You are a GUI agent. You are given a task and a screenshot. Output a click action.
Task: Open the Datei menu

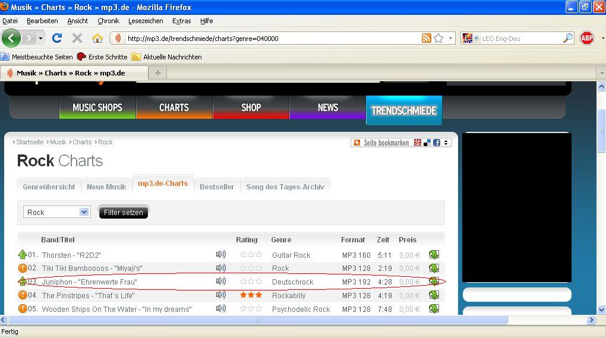point(10,21)
